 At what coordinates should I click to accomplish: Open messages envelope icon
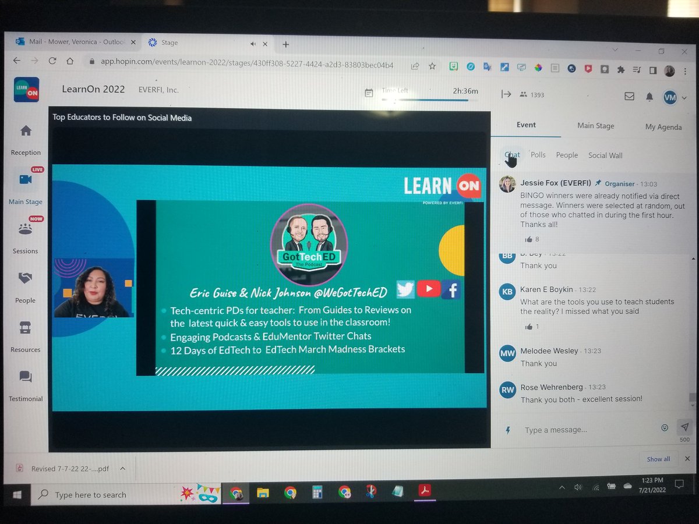(x=629, y=96)
